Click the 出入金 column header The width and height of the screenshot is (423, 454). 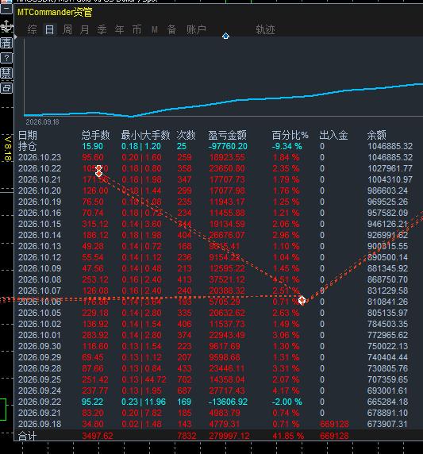[x=333, y=135]
